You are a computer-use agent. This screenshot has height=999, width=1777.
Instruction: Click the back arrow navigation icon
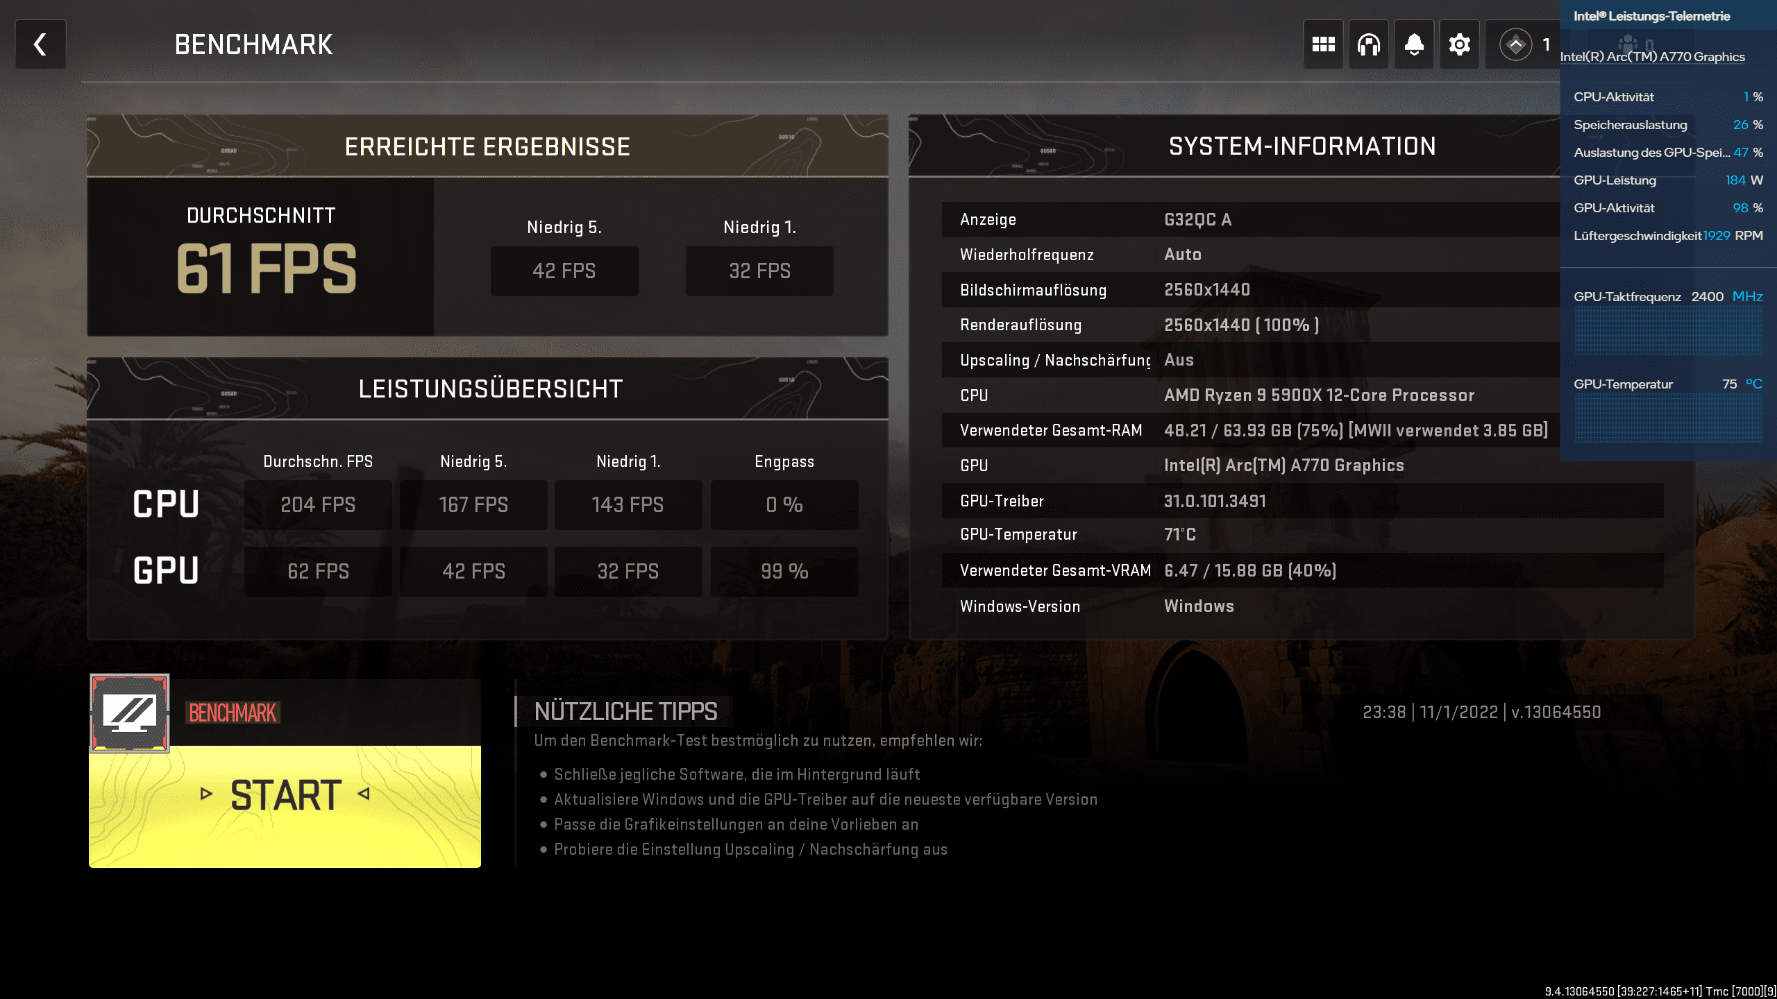point(42,45)
